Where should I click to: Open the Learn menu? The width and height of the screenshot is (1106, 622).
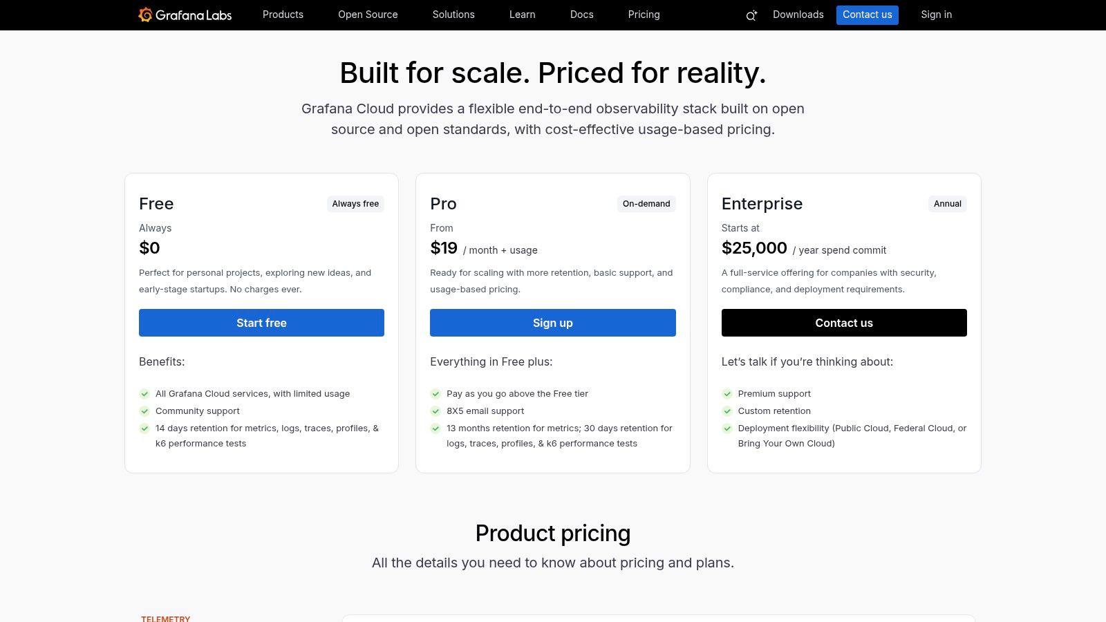522,15
